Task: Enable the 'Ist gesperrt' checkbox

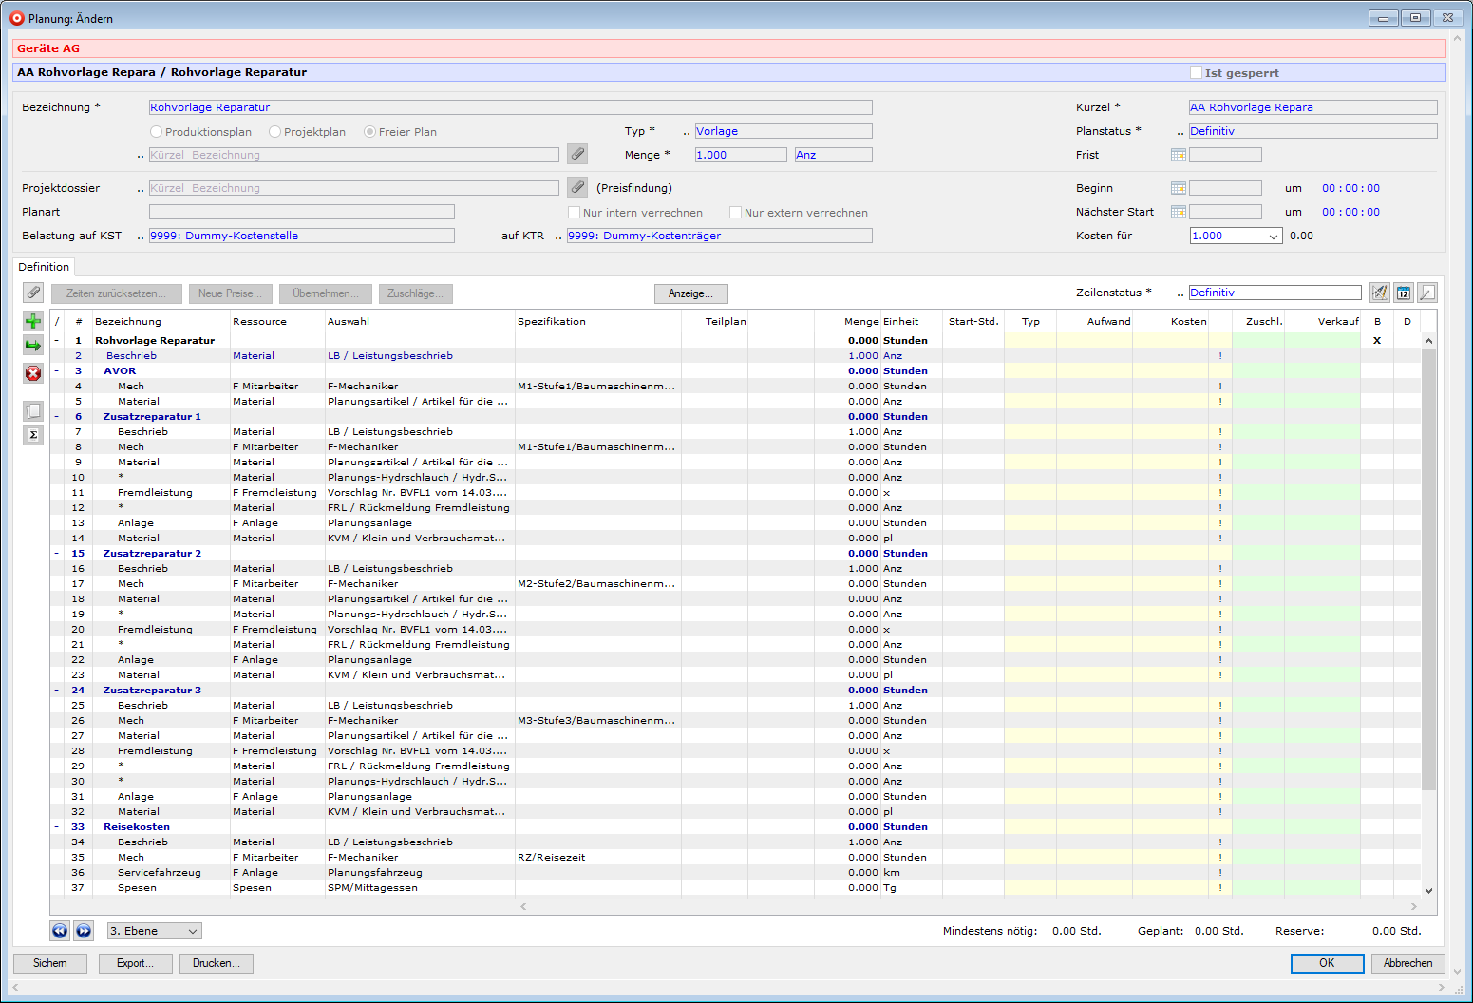Action: (1197, 73)
